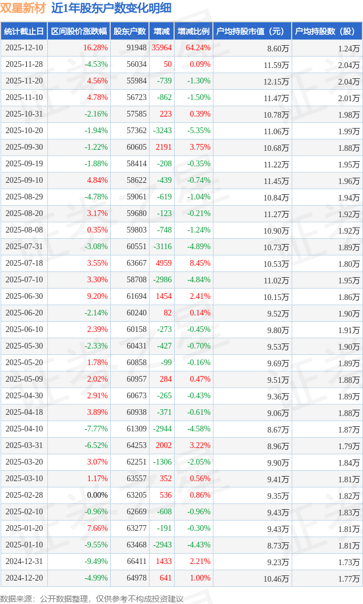Select the 2025-12-10 date cell
The width and height of the screenshot is (363, 604).
click(24, 48)
